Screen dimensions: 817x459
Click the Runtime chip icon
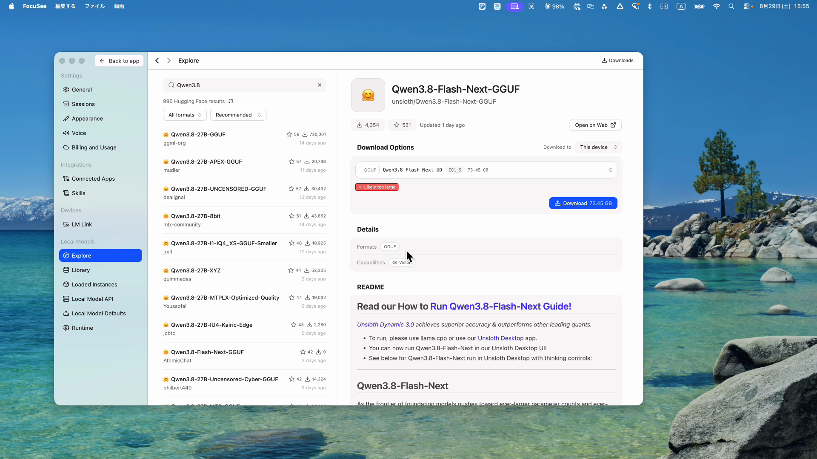[x=66, y=328]
